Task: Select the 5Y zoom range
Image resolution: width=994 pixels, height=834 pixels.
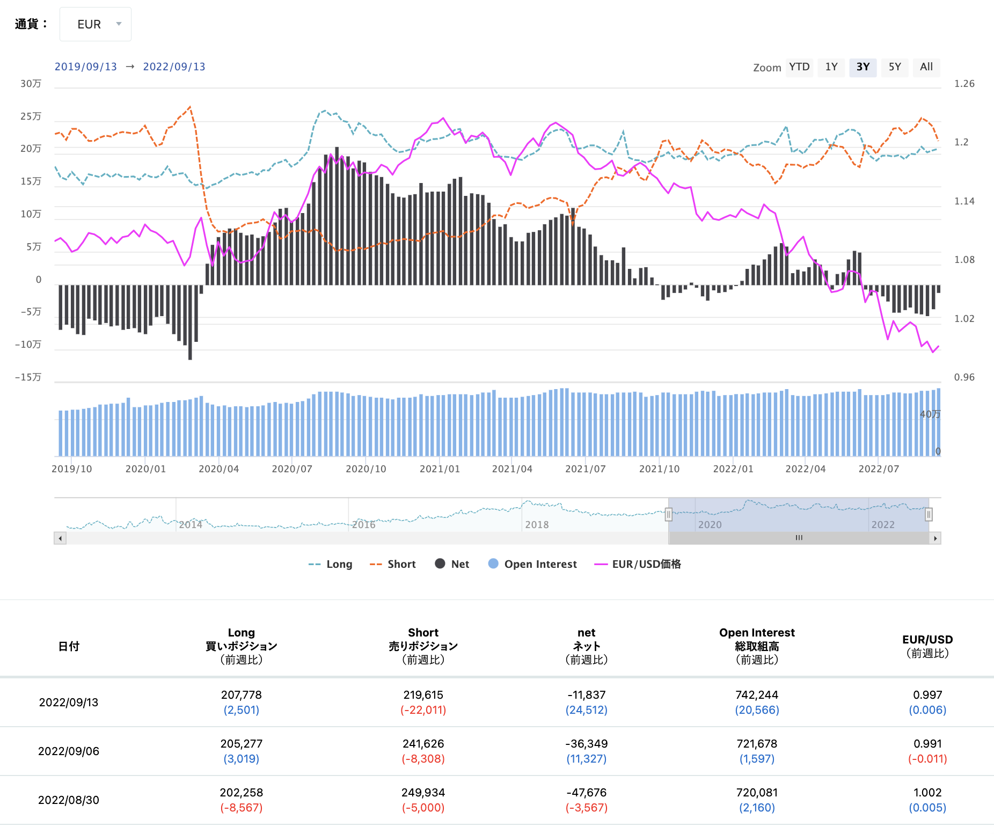Action: (x=895, y=67)
